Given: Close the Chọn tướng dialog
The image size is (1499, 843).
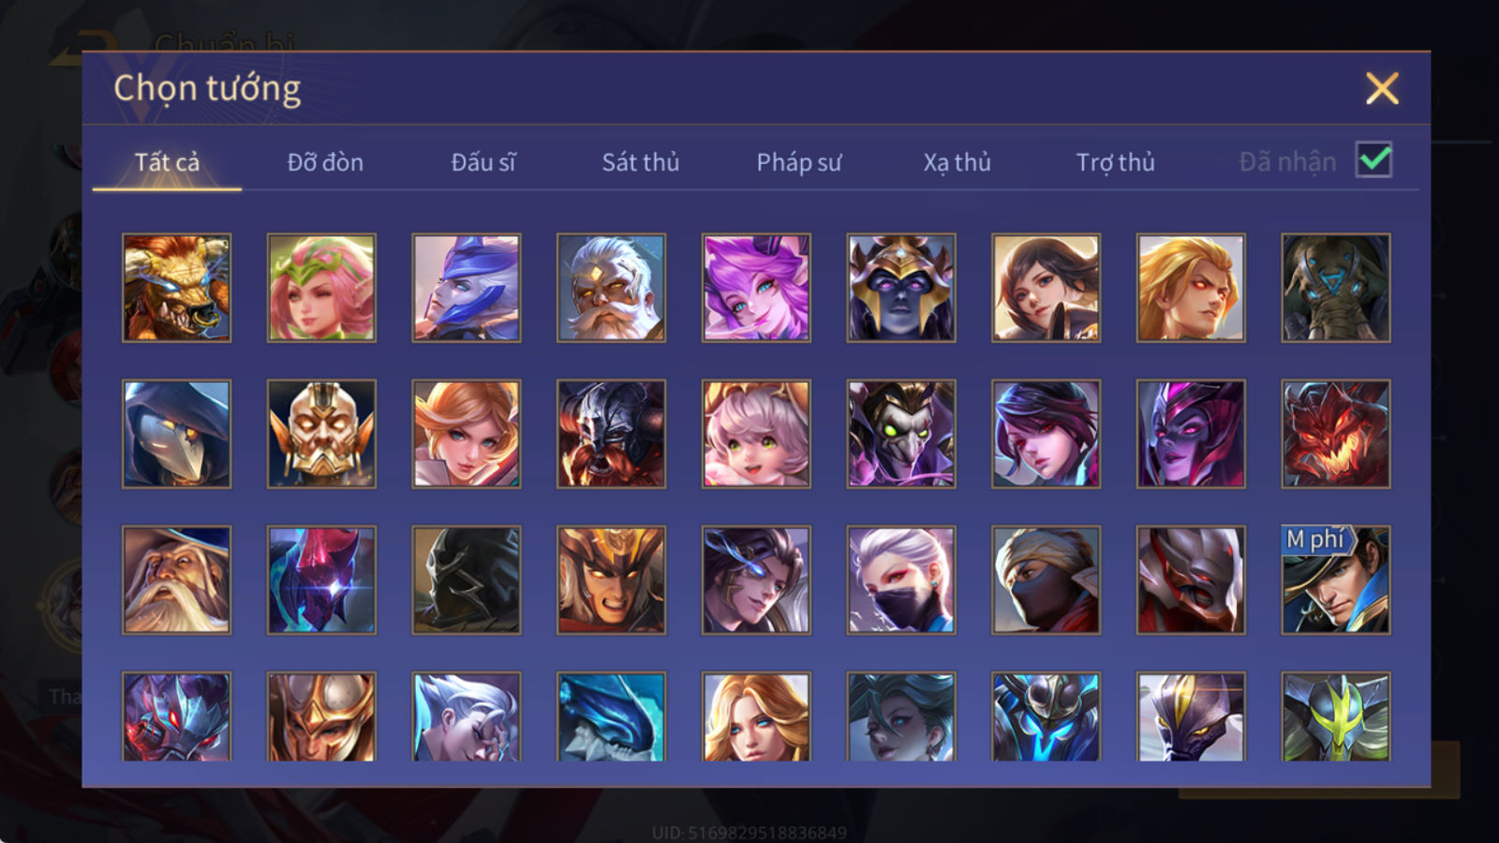Looking at the screenshot, I should coord(1382,88).
